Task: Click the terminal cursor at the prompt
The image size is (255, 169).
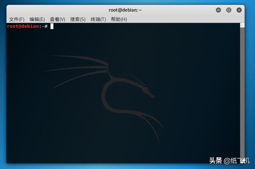Action: pos(52,26)
